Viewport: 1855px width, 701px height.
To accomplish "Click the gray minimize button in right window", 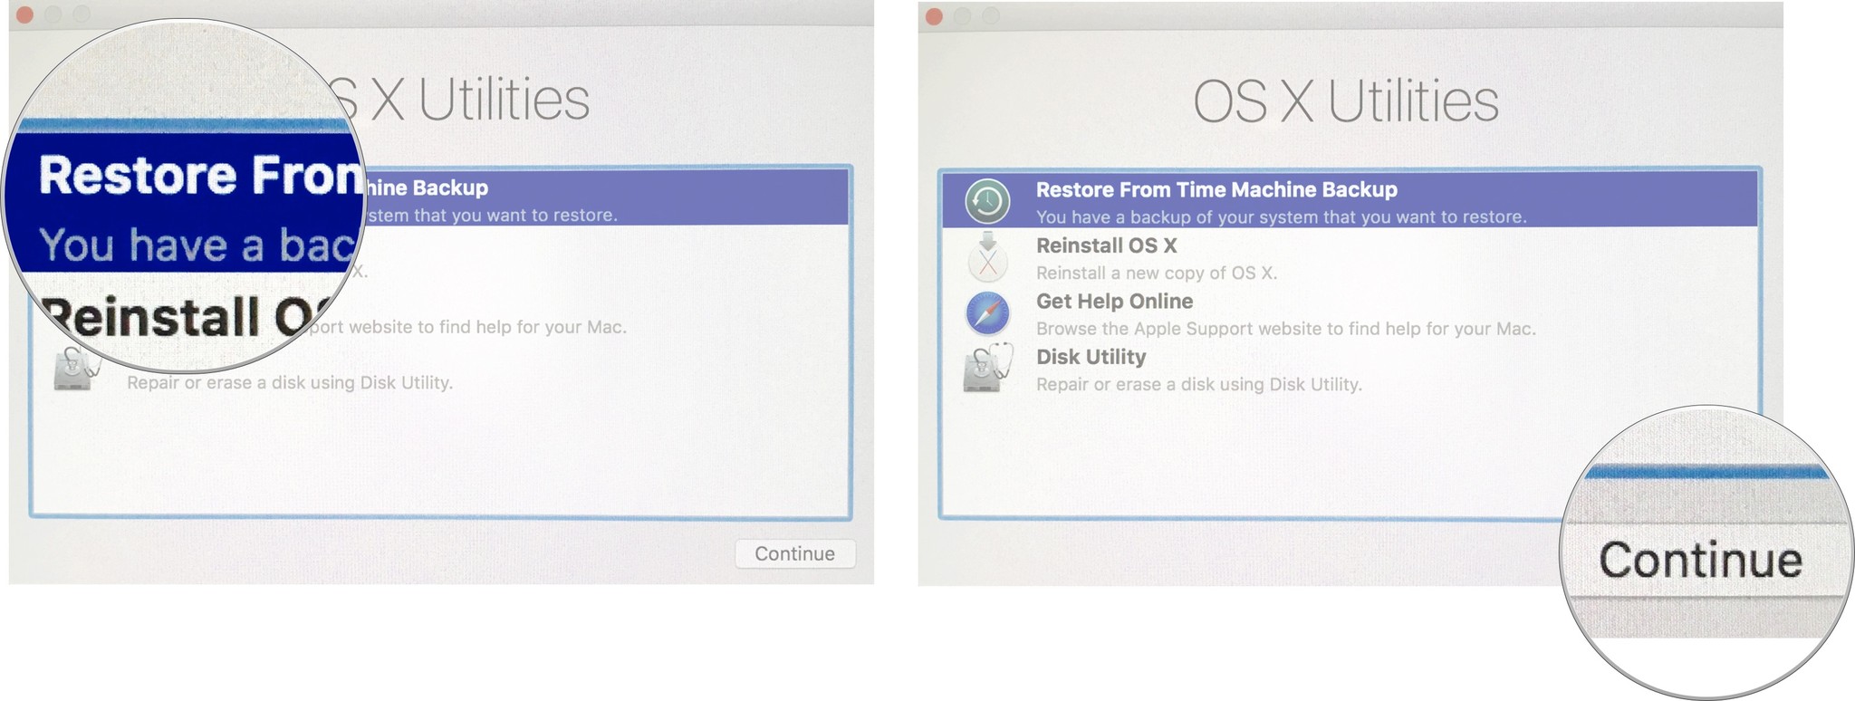I will click(964, 16).
